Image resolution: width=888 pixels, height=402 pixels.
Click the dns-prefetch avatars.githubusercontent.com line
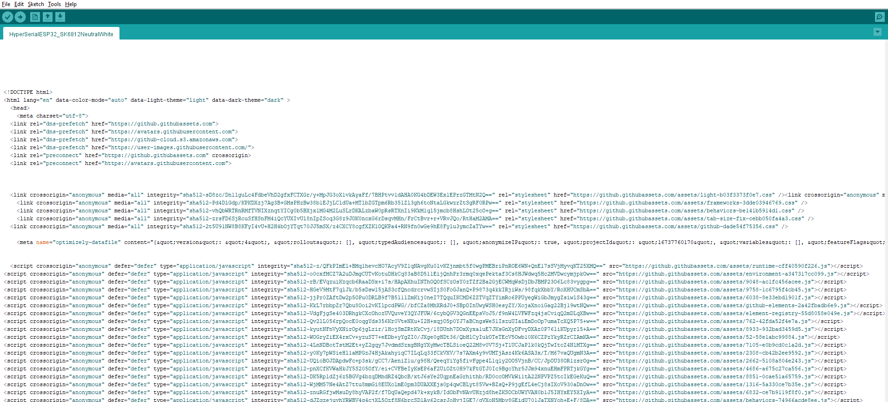pos(124,132)
